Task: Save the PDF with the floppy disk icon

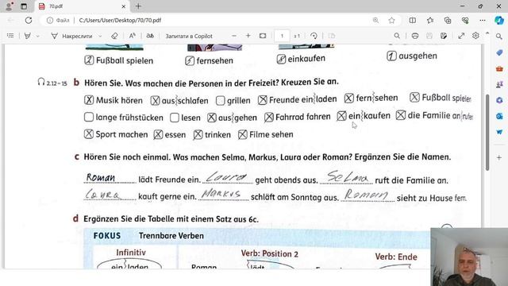Action: [x=429, y=36]
